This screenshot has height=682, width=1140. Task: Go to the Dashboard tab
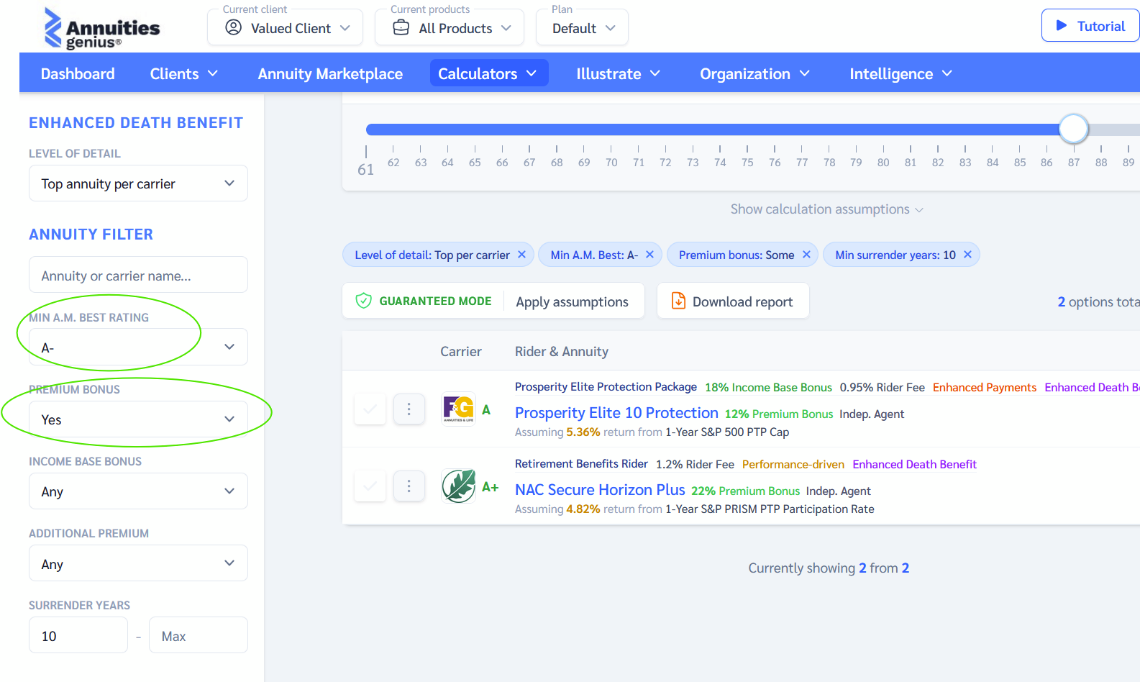click(x=78, y=73)
